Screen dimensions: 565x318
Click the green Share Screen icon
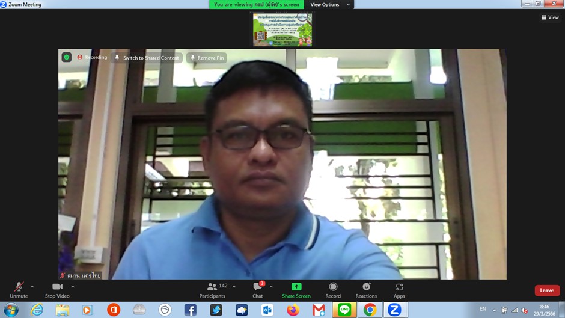pyautogui.click(x=296, y=287)
